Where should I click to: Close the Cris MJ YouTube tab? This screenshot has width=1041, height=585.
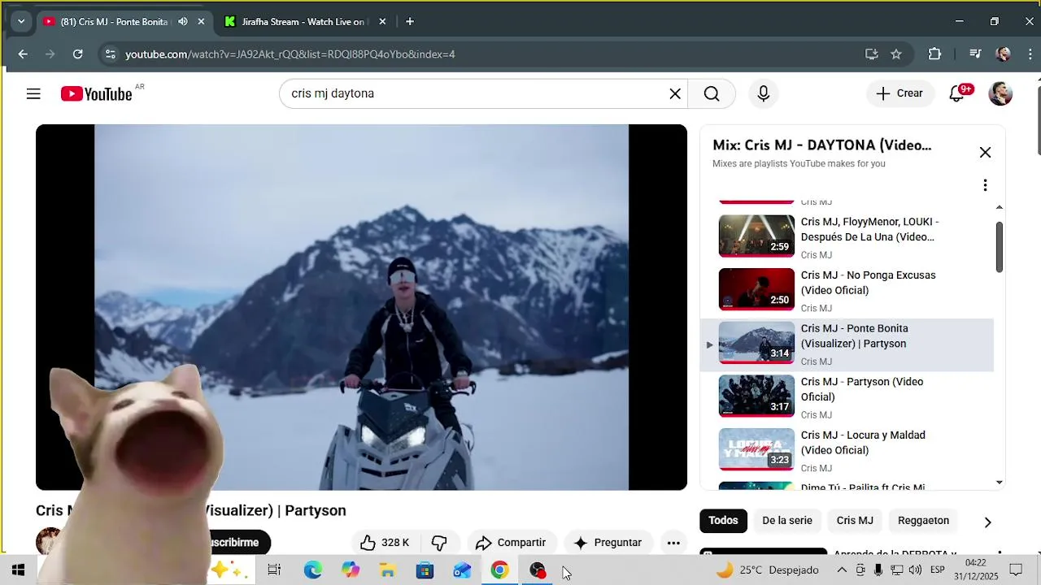click(201, 22)
